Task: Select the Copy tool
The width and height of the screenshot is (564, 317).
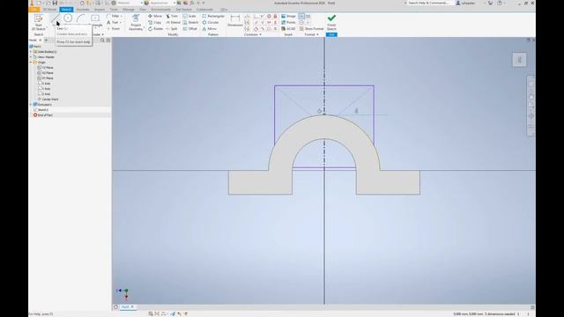Action: tap(155, 22)
